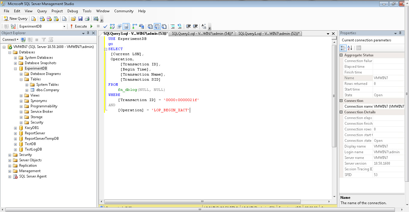This screenshot has height=212, width=409.
Task: Pin the Object Explorer panel
Action: click(x=88, y=33)
